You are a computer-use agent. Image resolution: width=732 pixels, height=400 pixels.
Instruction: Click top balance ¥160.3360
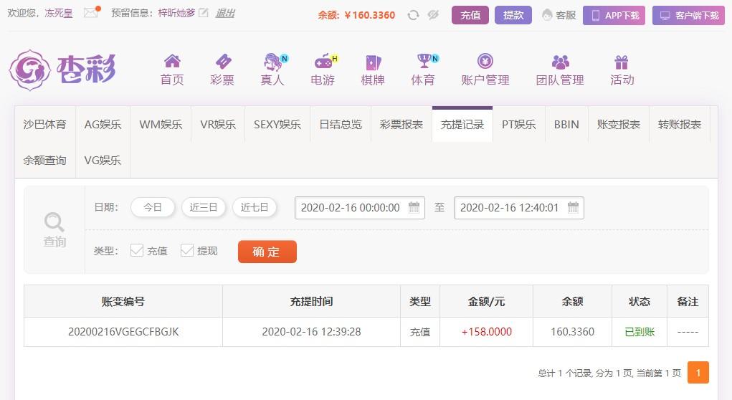pyautogui.click(x=369, y=15)
